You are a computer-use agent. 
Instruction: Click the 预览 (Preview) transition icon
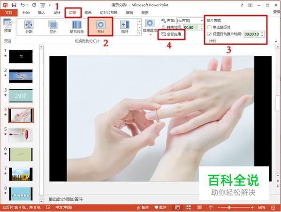point(8,25)
